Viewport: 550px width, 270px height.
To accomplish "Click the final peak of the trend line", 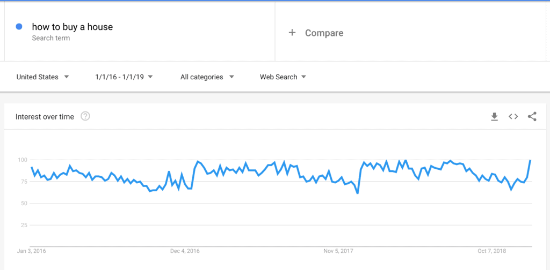I will [x=530, y=160].
